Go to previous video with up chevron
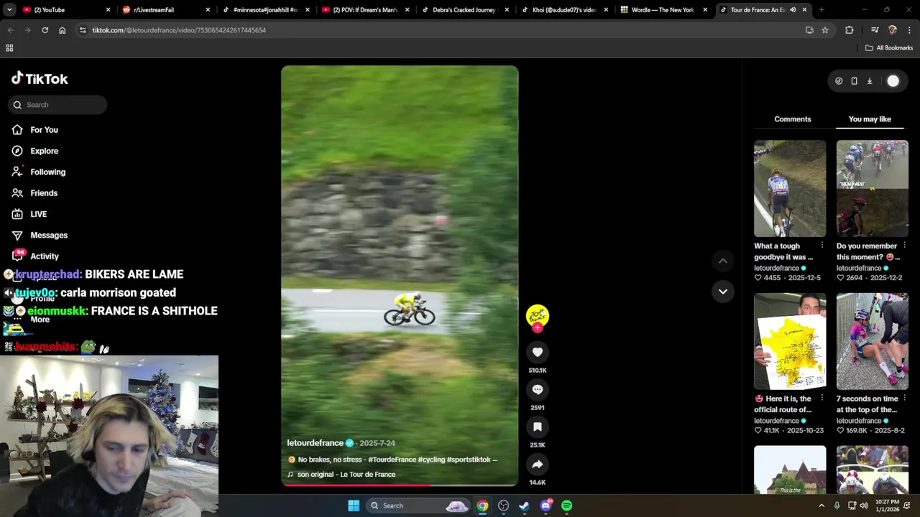The height and width of the screenshot is (517, 920). pos(722,261)
